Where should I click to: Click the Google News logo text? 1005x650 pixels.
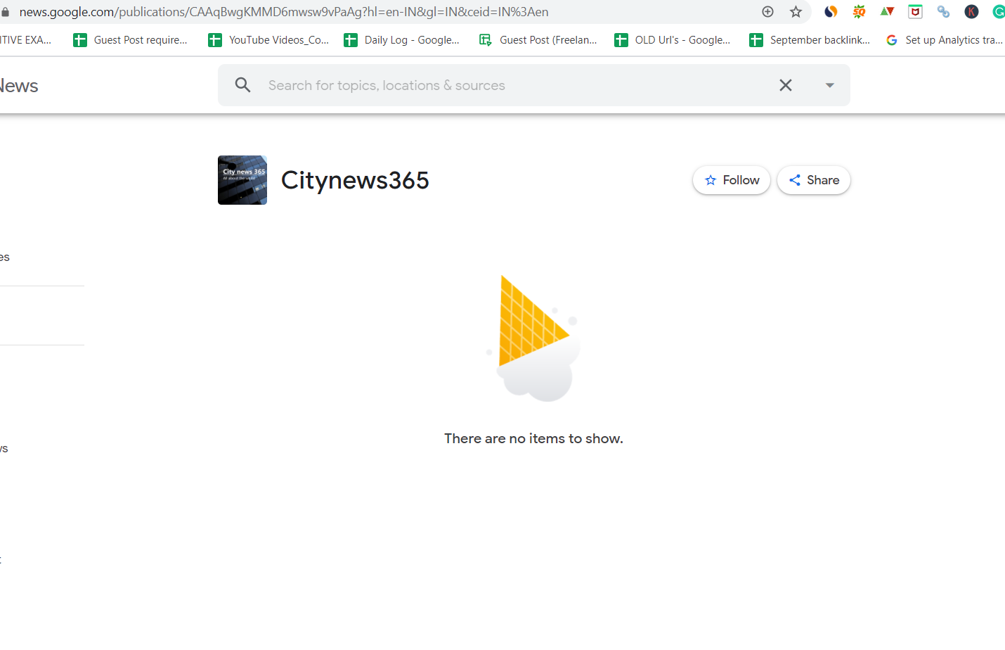[19, 86]
